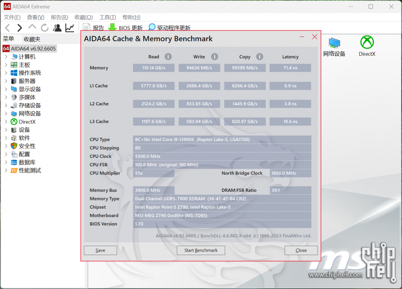
Task: Expand the 性能测试 tree node chevron
Action: [6, 171]
